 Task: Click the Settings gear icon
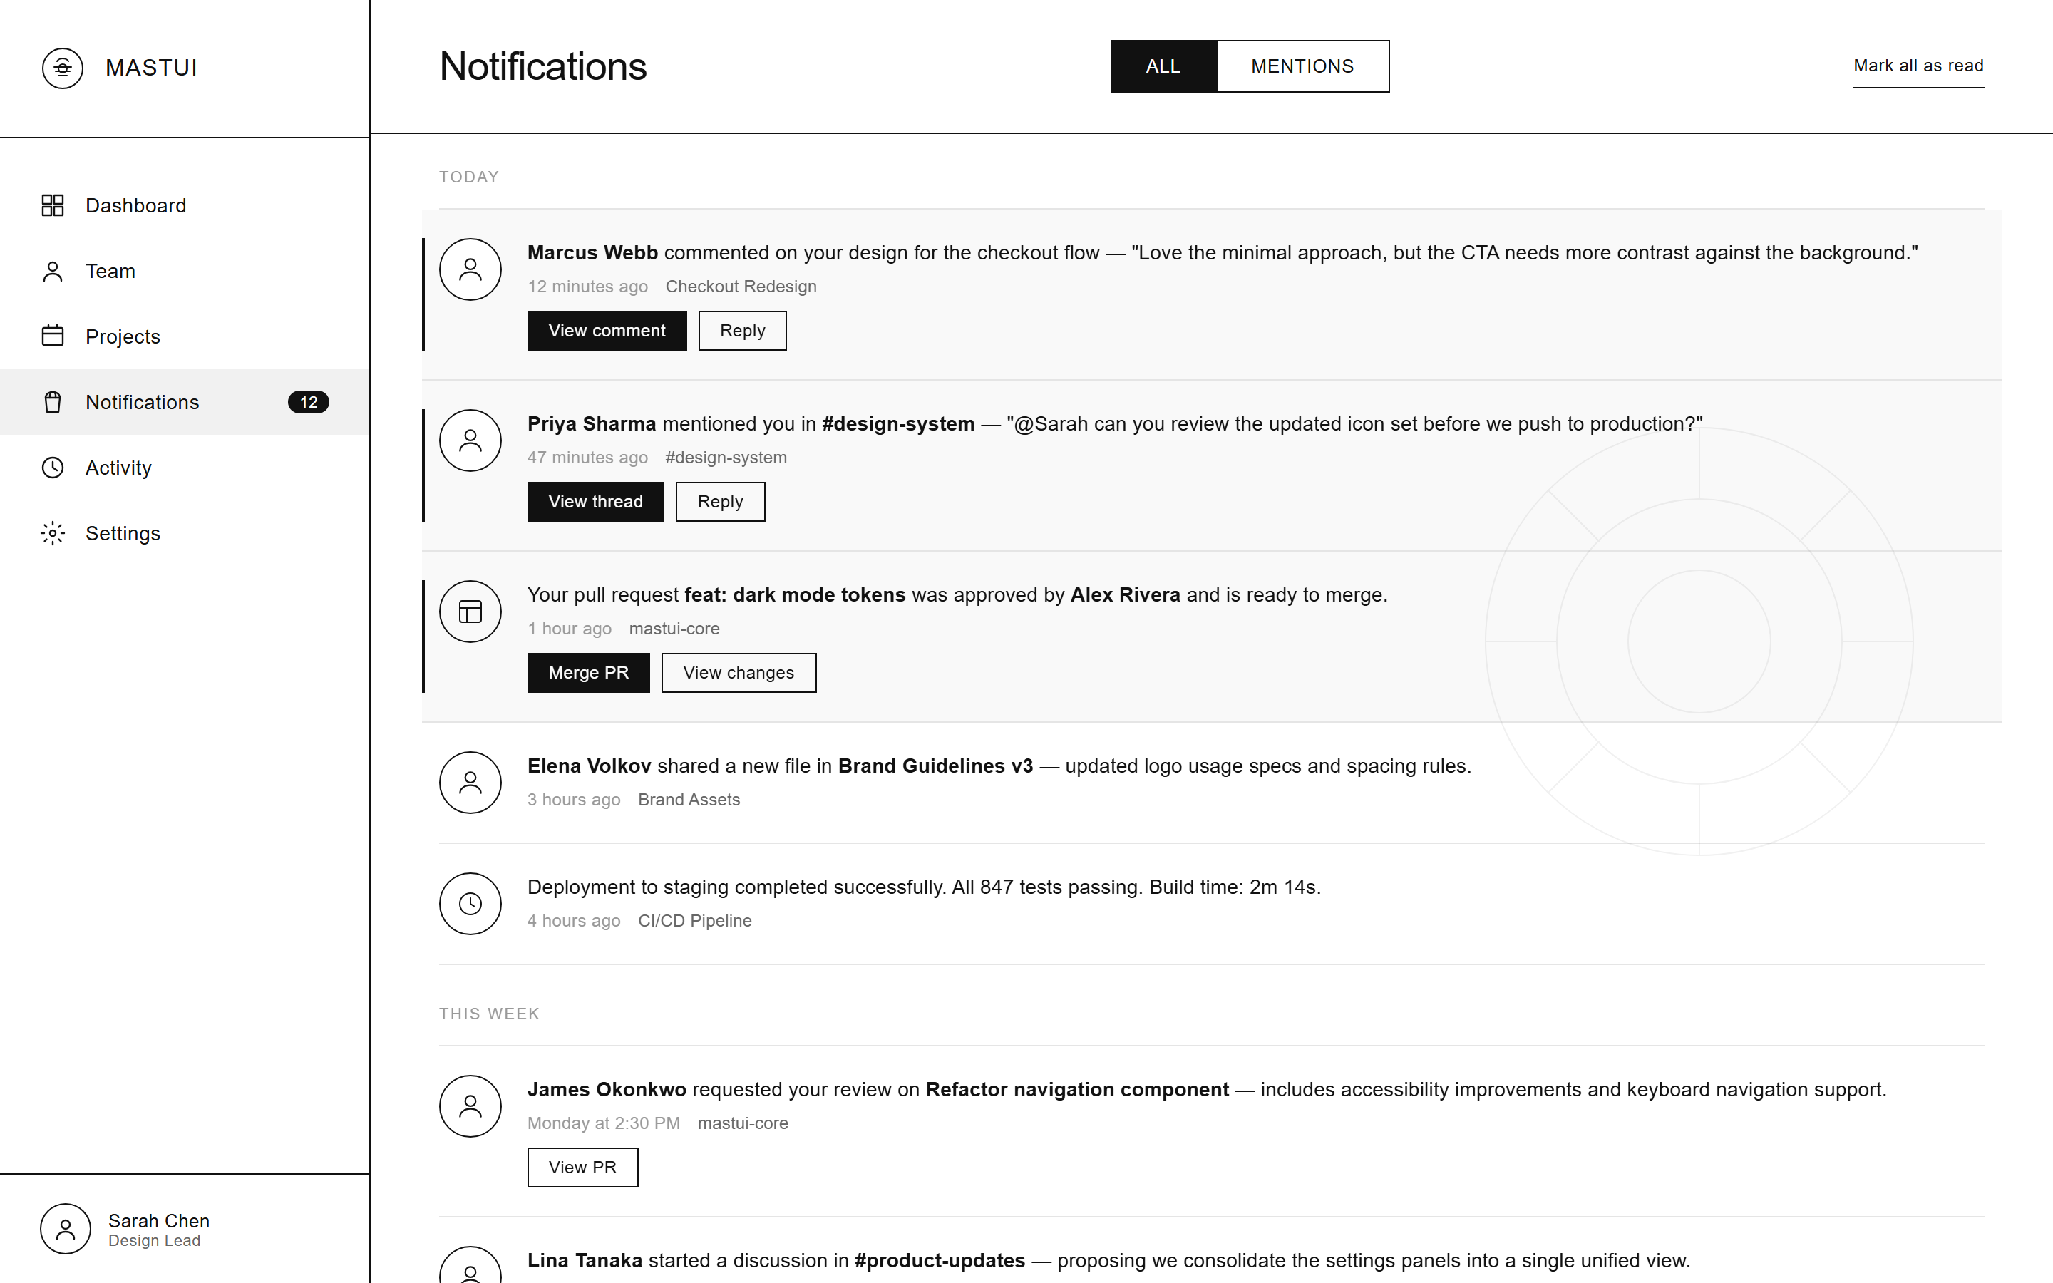pyautogui.click(x=53, y=533)
